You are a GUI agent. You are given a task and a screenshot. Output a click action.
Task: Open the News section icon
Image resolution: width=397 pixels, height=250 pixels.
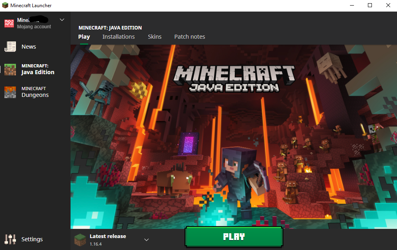point(10,47)
